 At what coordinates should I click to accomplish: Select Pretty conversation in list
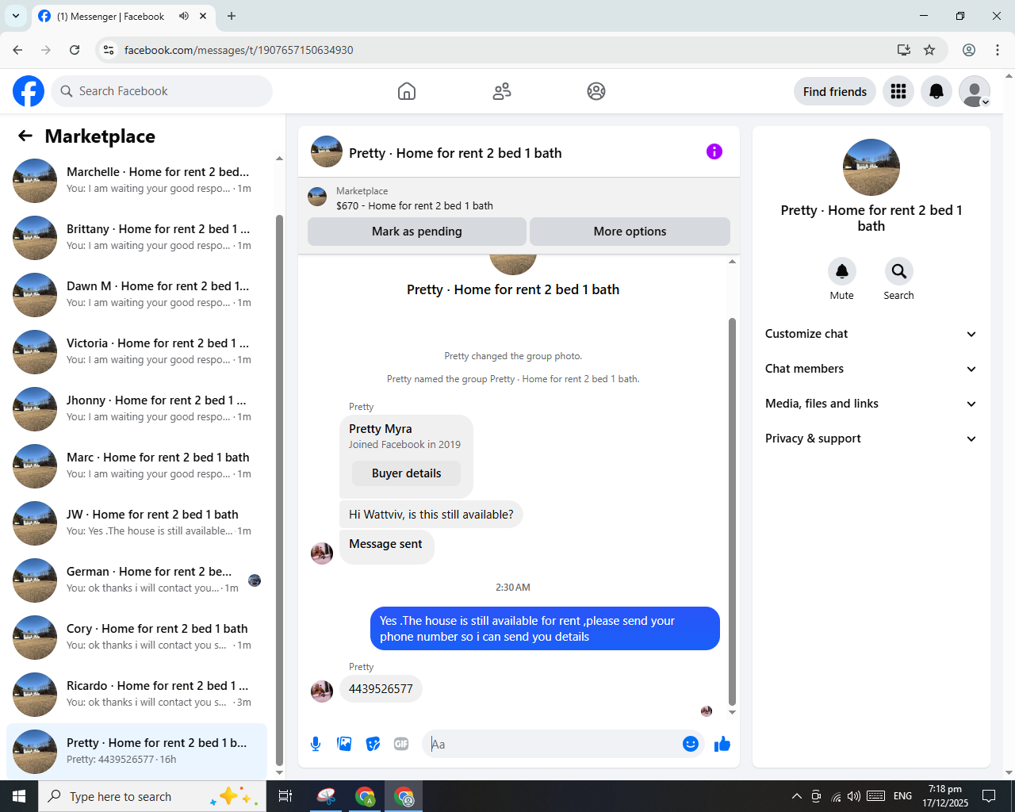tap(136, 752)
